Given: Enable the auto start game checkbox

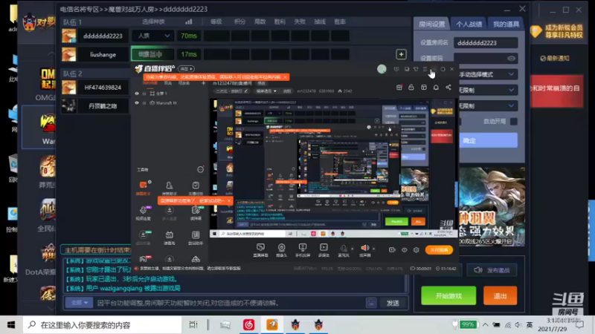Looking at the screenshot, I should pyautogui.click(x=514, y=122).
